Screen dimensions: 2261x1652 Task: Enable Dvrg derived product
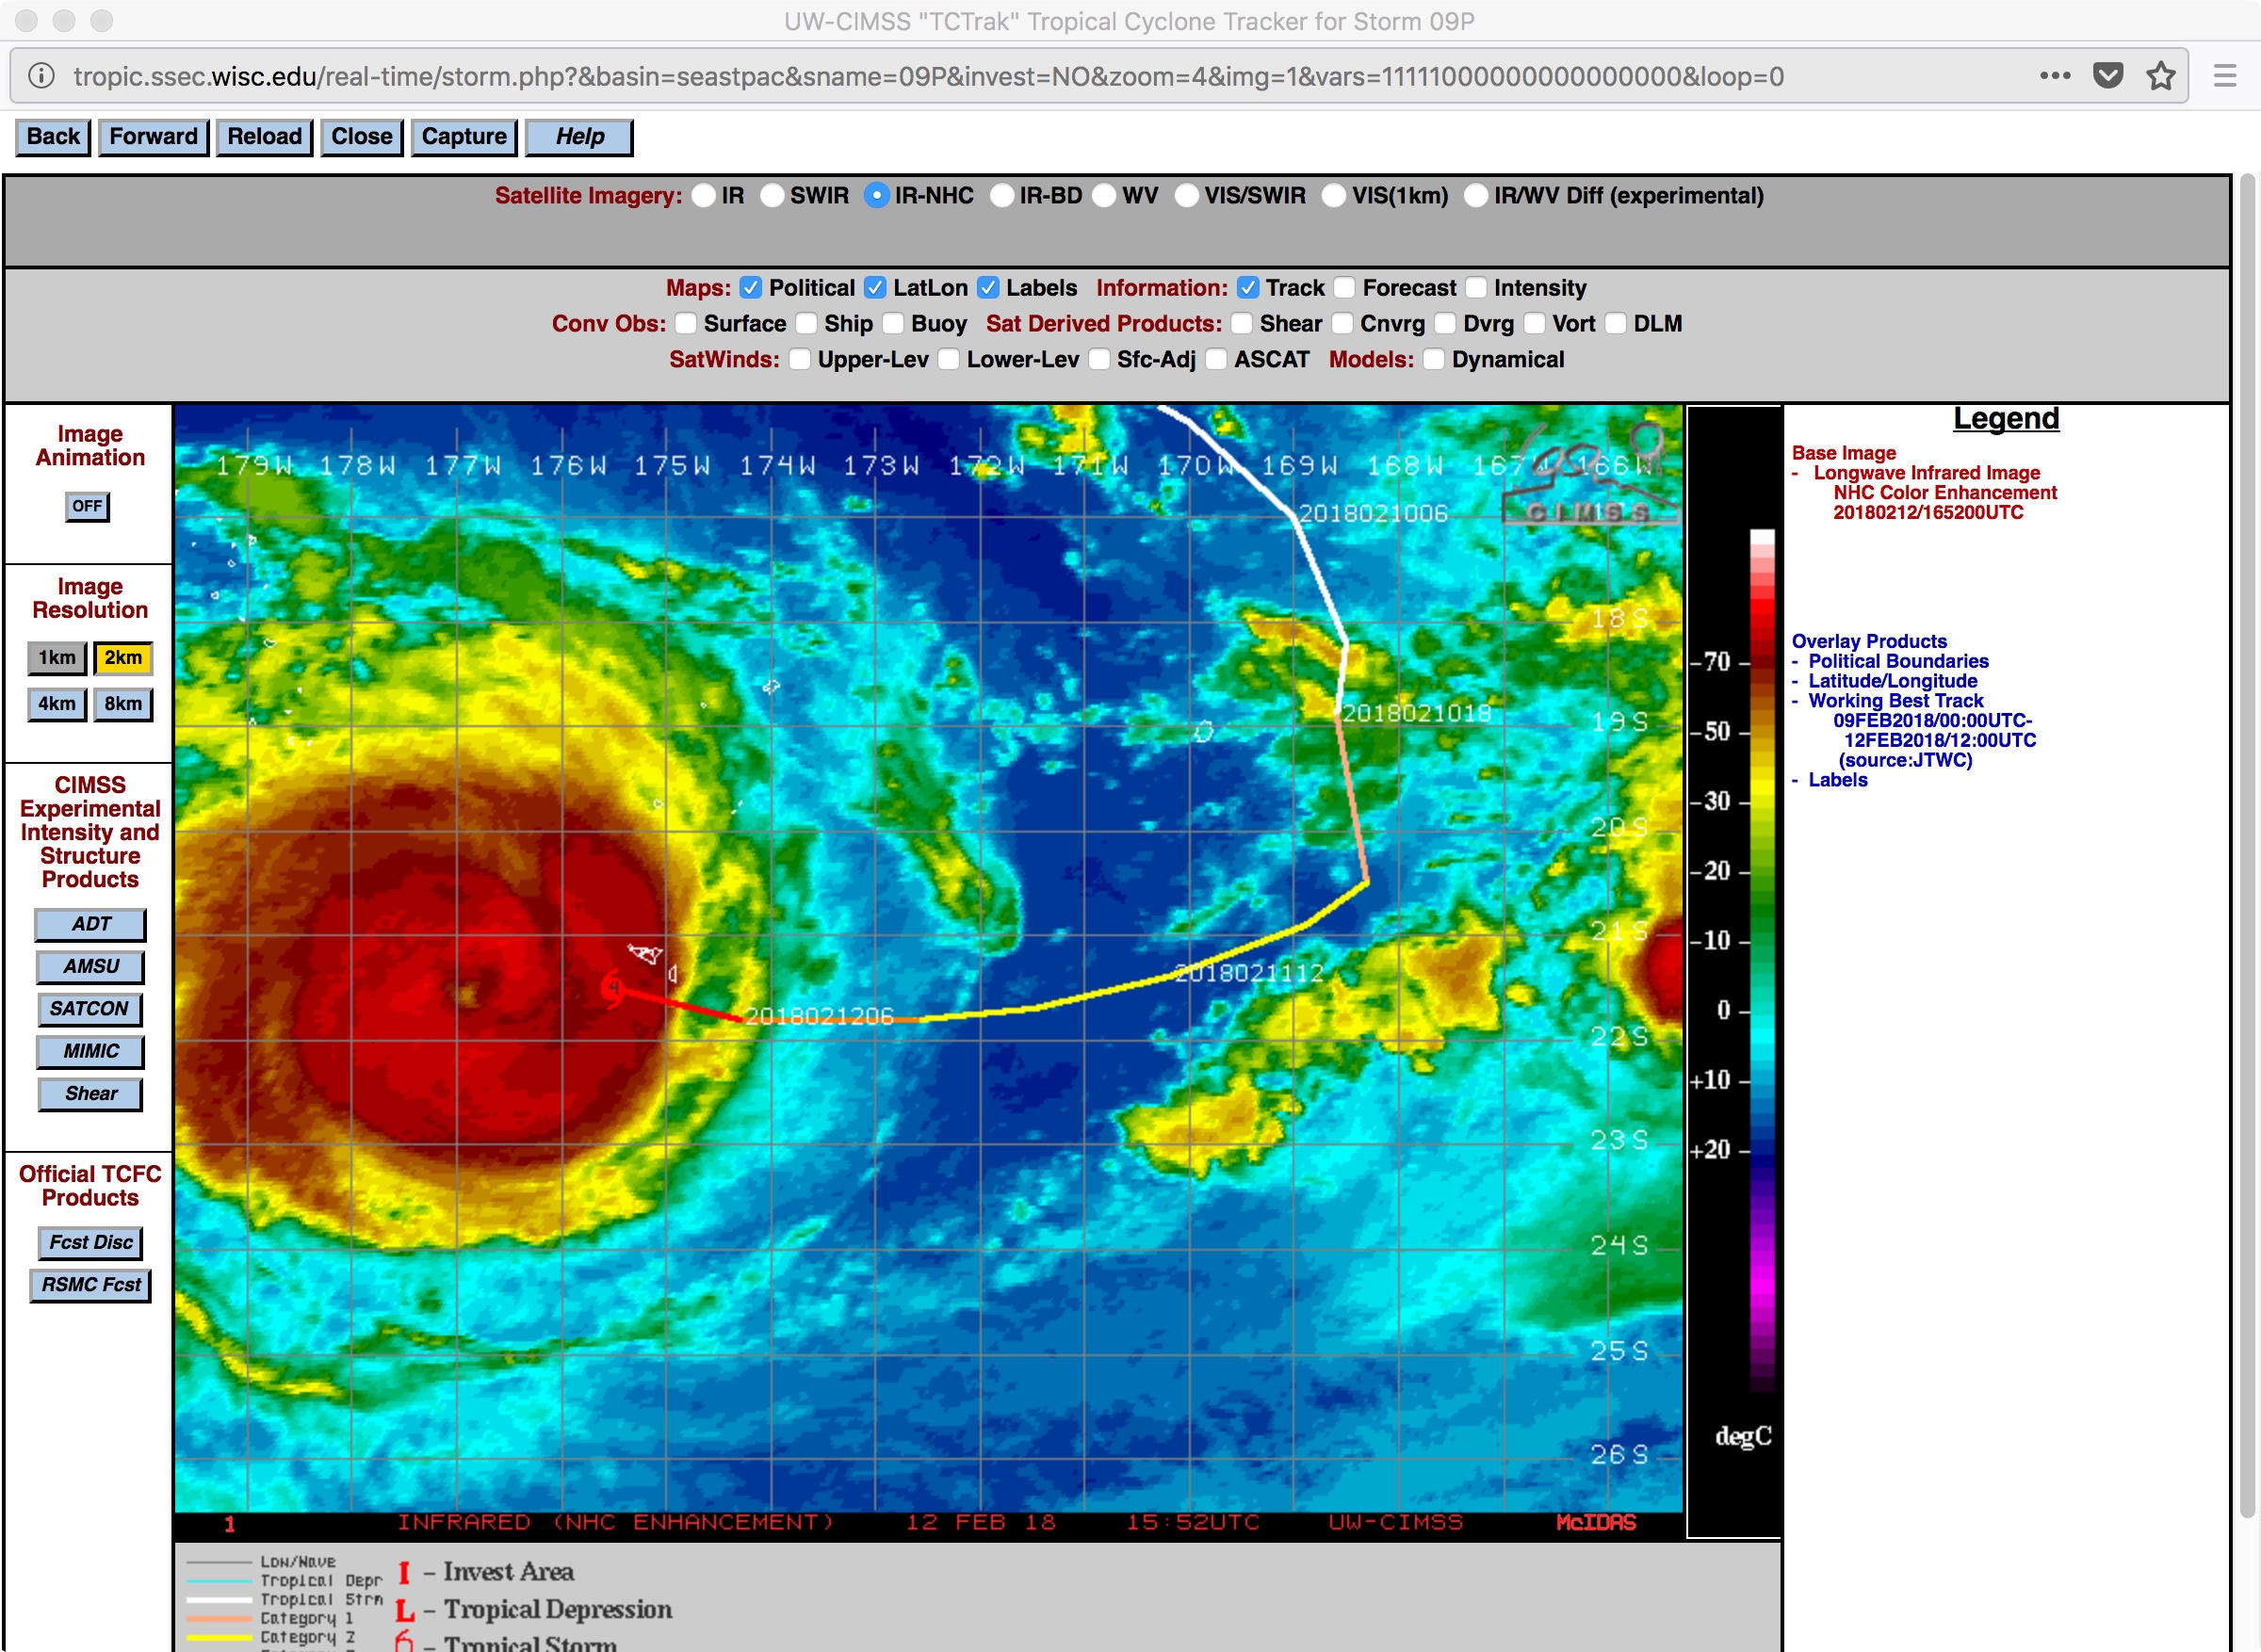[1445, 324]
